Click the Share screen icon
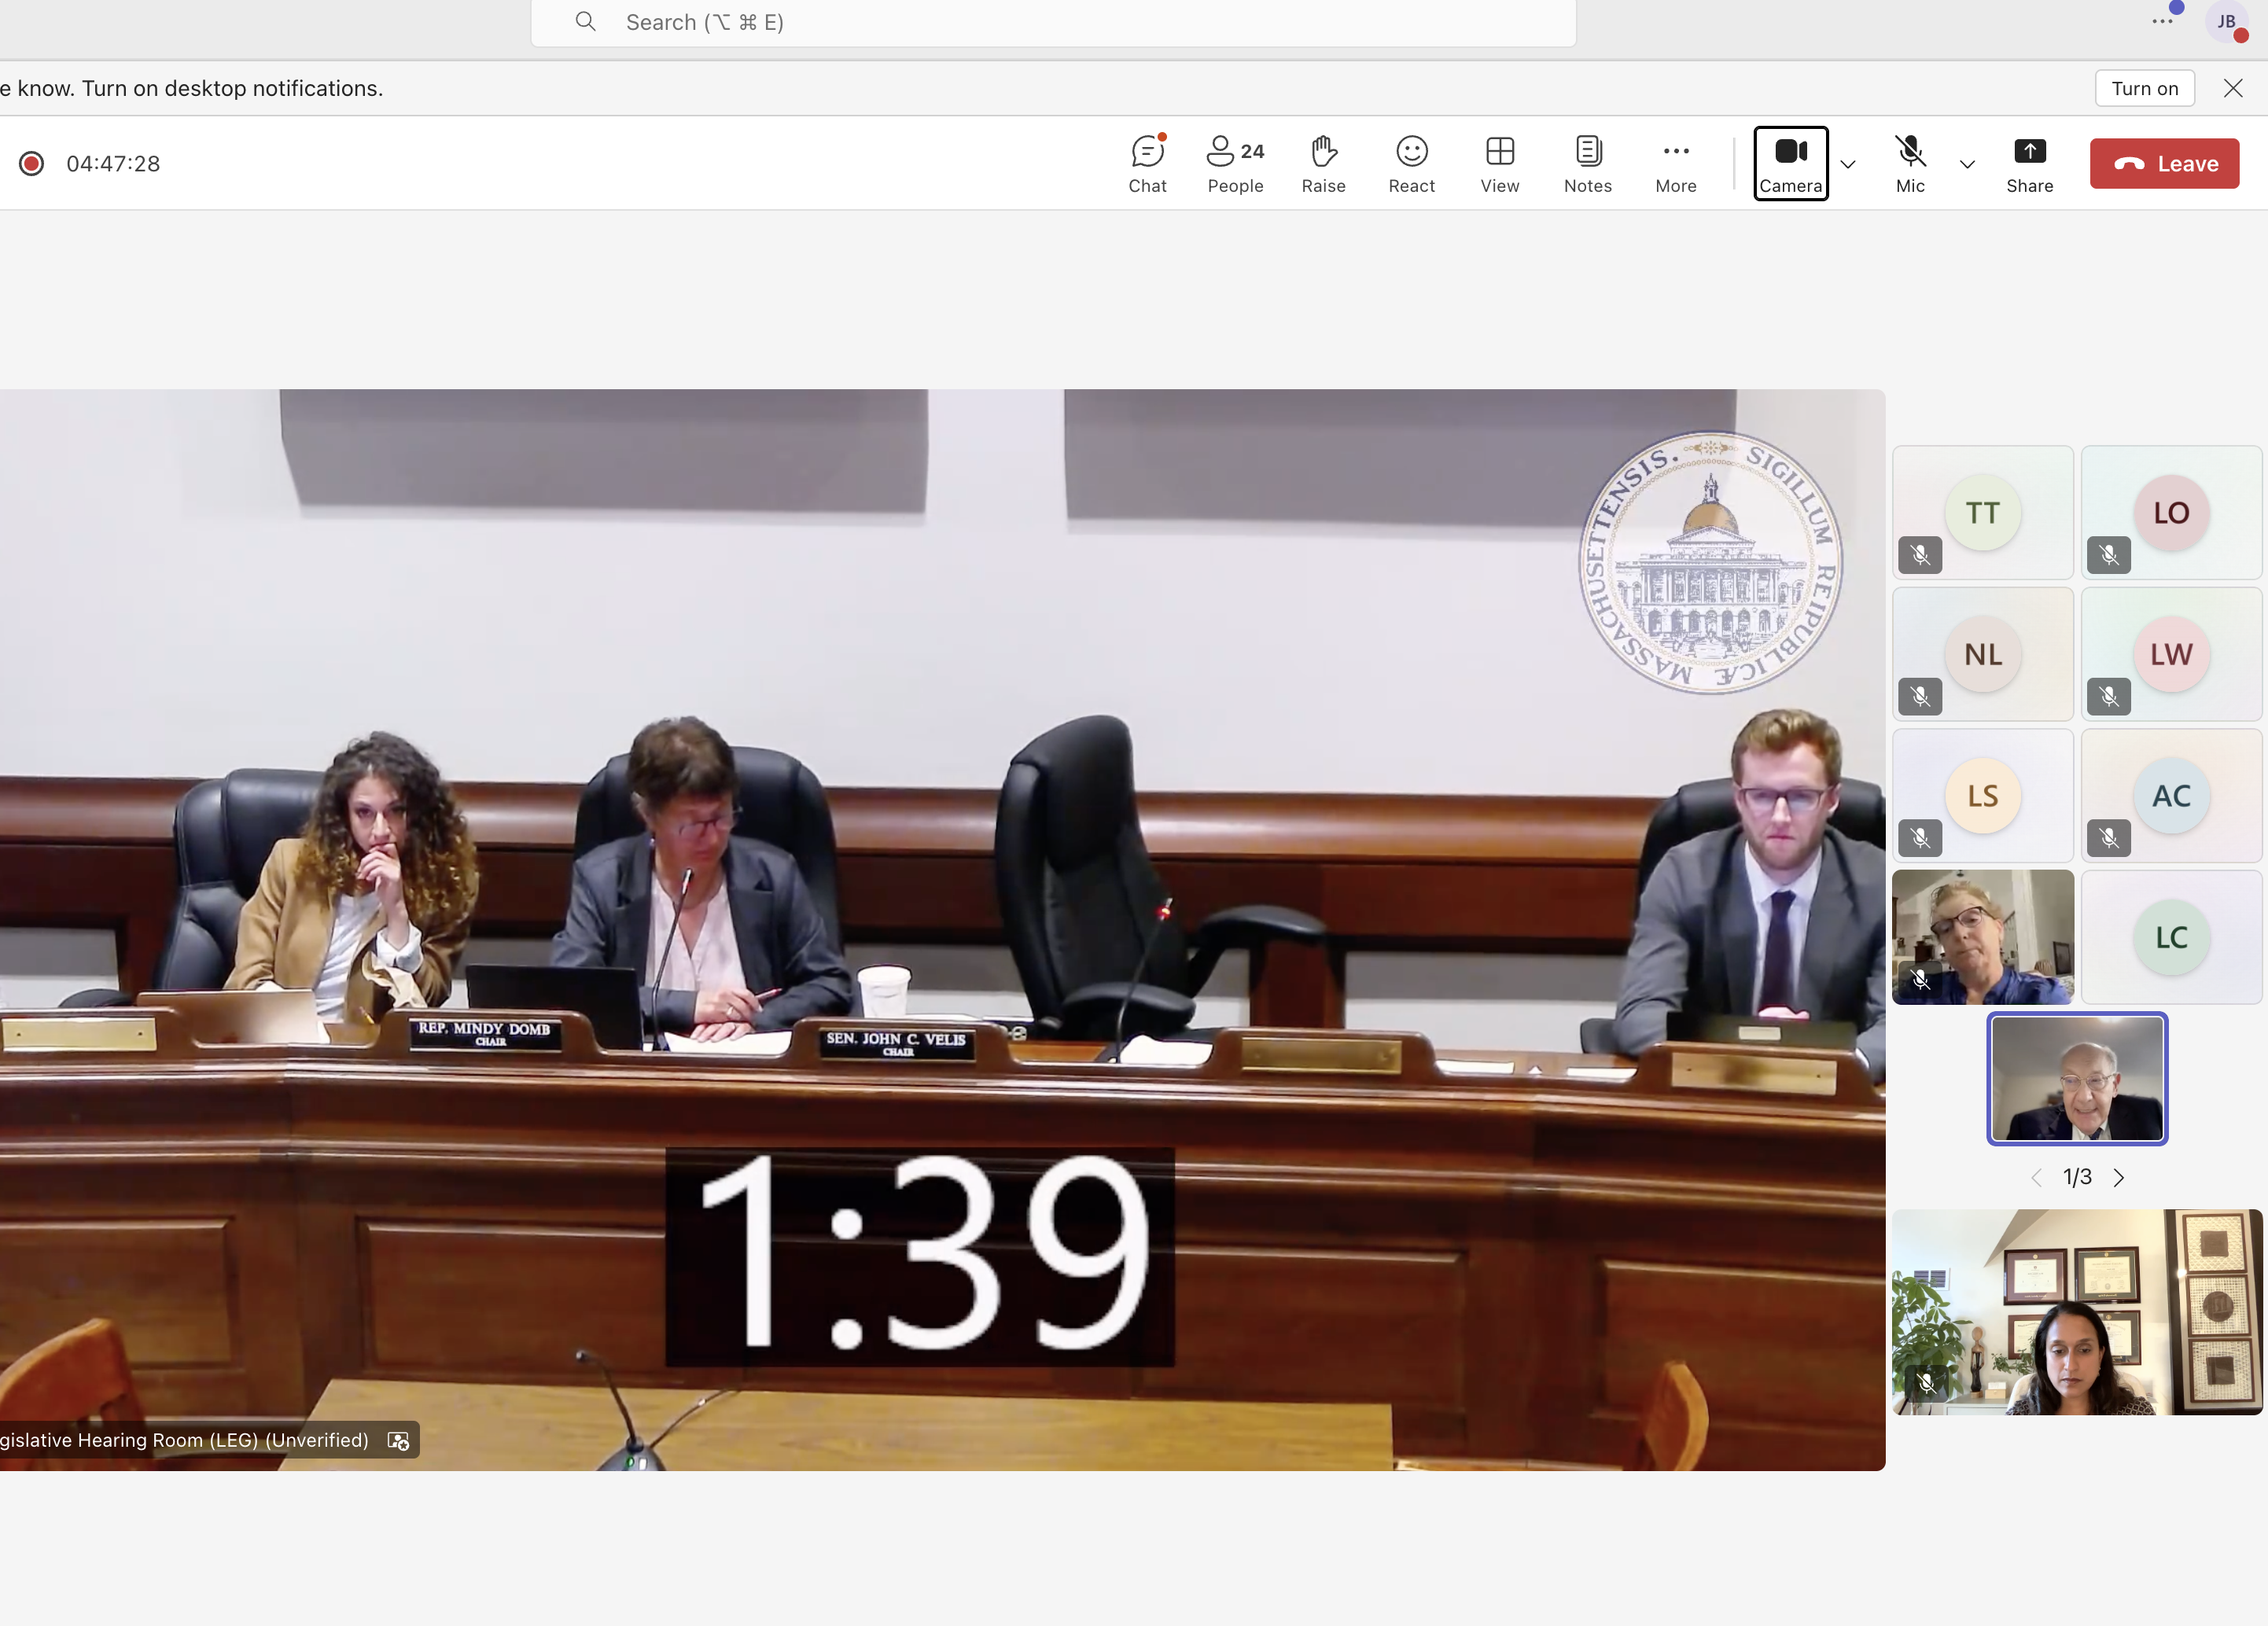The width and height of the screenshot is (2268, 1626). tap(2029, 164)
